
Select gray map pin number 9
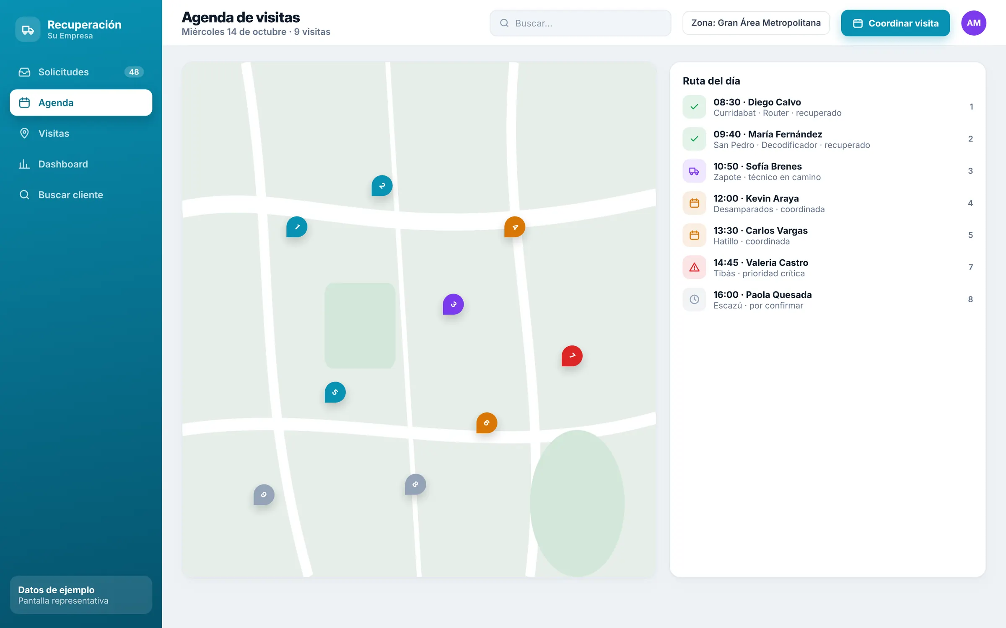[x=264, y=495]
